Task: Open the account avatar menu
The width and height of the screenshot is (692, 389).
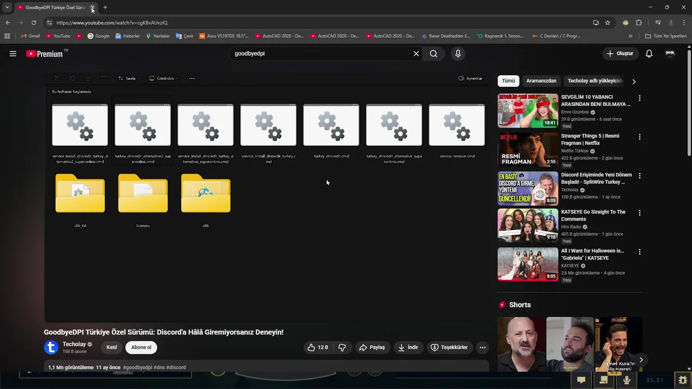Action: point(670,53)
